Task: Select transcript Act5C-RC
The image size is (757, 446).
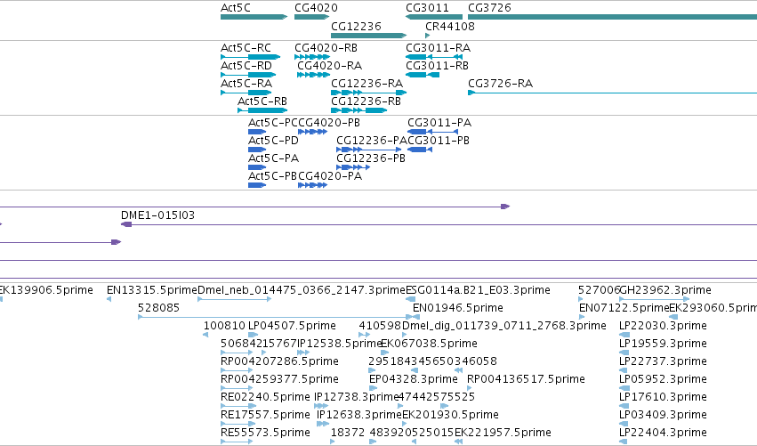Action: 246,48
